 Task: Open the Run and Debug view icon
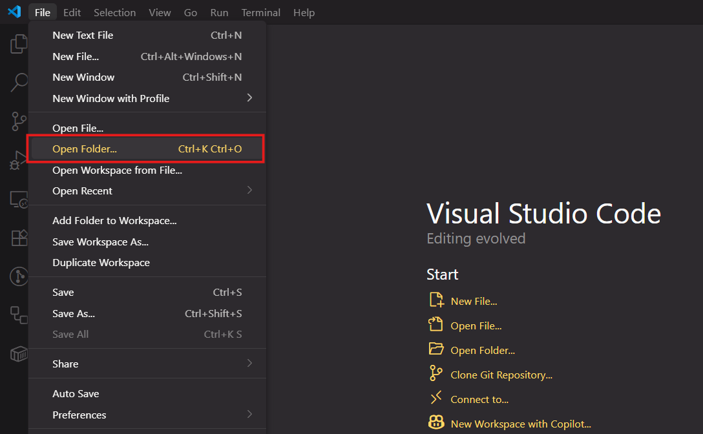pyautogui.click(x=19, y=160)
